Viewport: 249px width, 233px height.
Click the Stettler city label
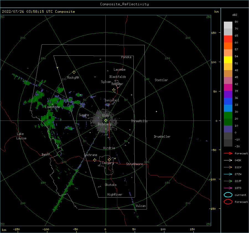161,80
